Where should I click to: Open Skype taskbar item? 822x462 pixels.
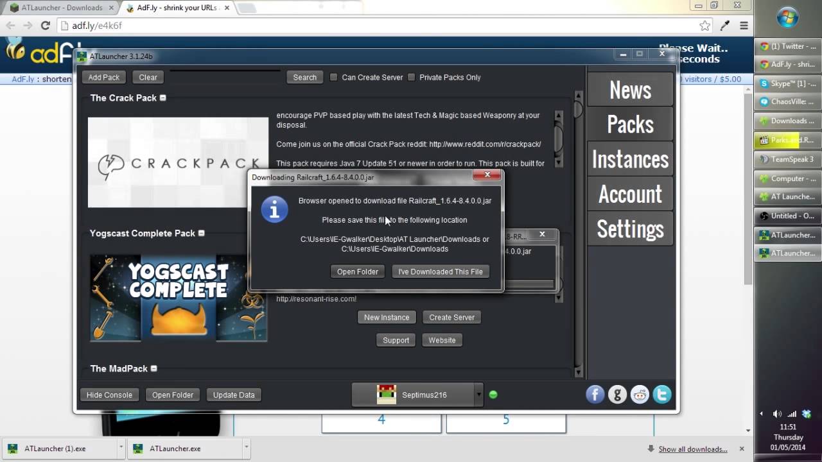(x=787, y=83)
